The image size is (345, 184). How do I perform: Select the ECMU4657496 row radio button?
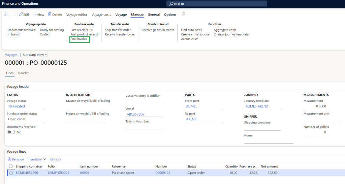click(11, 173)
